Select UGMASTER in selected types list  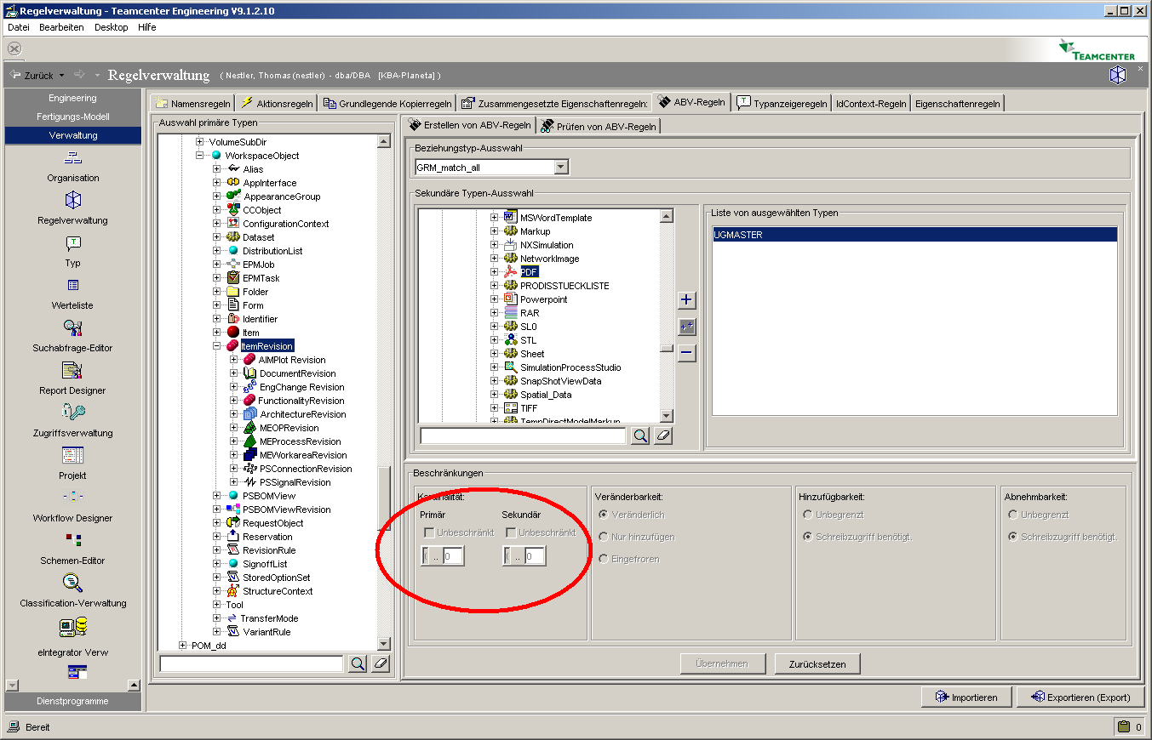point(914,235)
